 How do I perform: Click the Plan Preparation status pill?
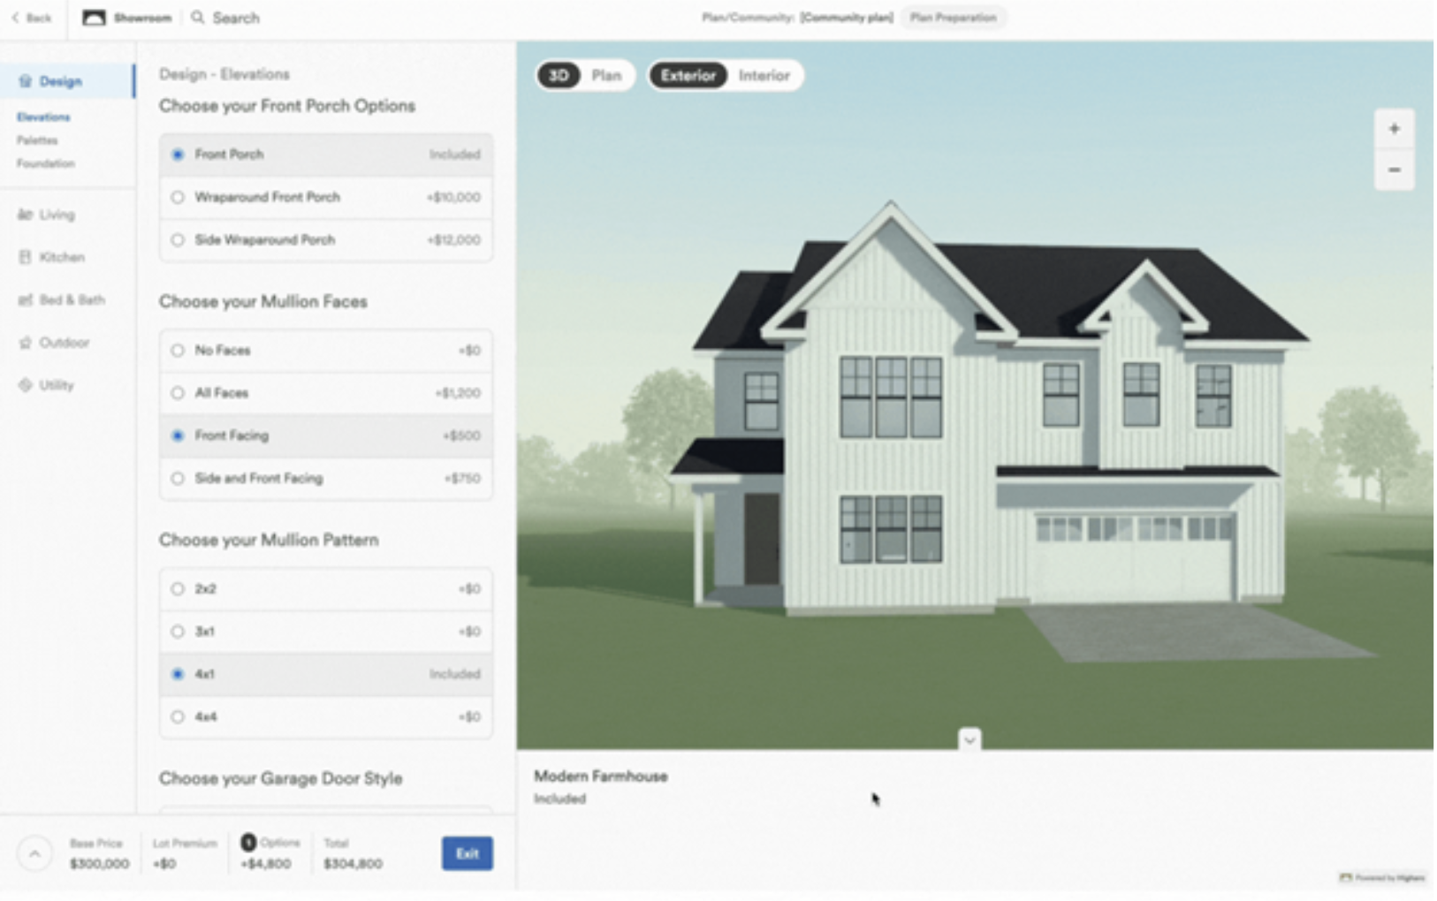pyautogui.click(x=953, y=18)
